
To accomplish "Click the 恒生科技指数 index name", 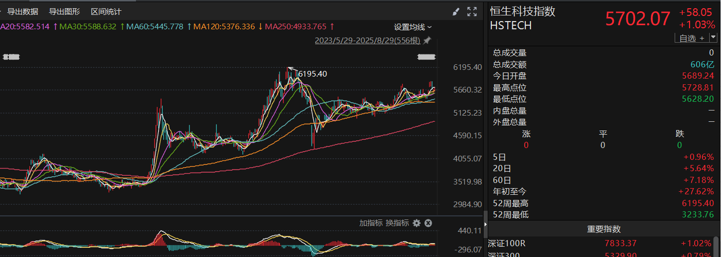I will click(523, 11).
